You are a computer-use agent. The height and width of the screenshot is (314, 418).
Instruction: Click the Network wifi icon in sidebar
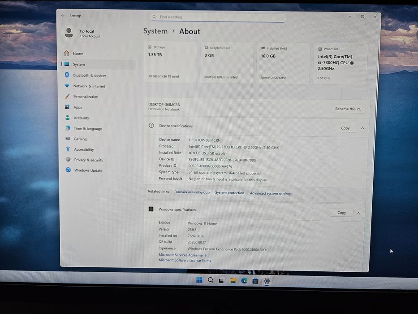coord(67,86)
